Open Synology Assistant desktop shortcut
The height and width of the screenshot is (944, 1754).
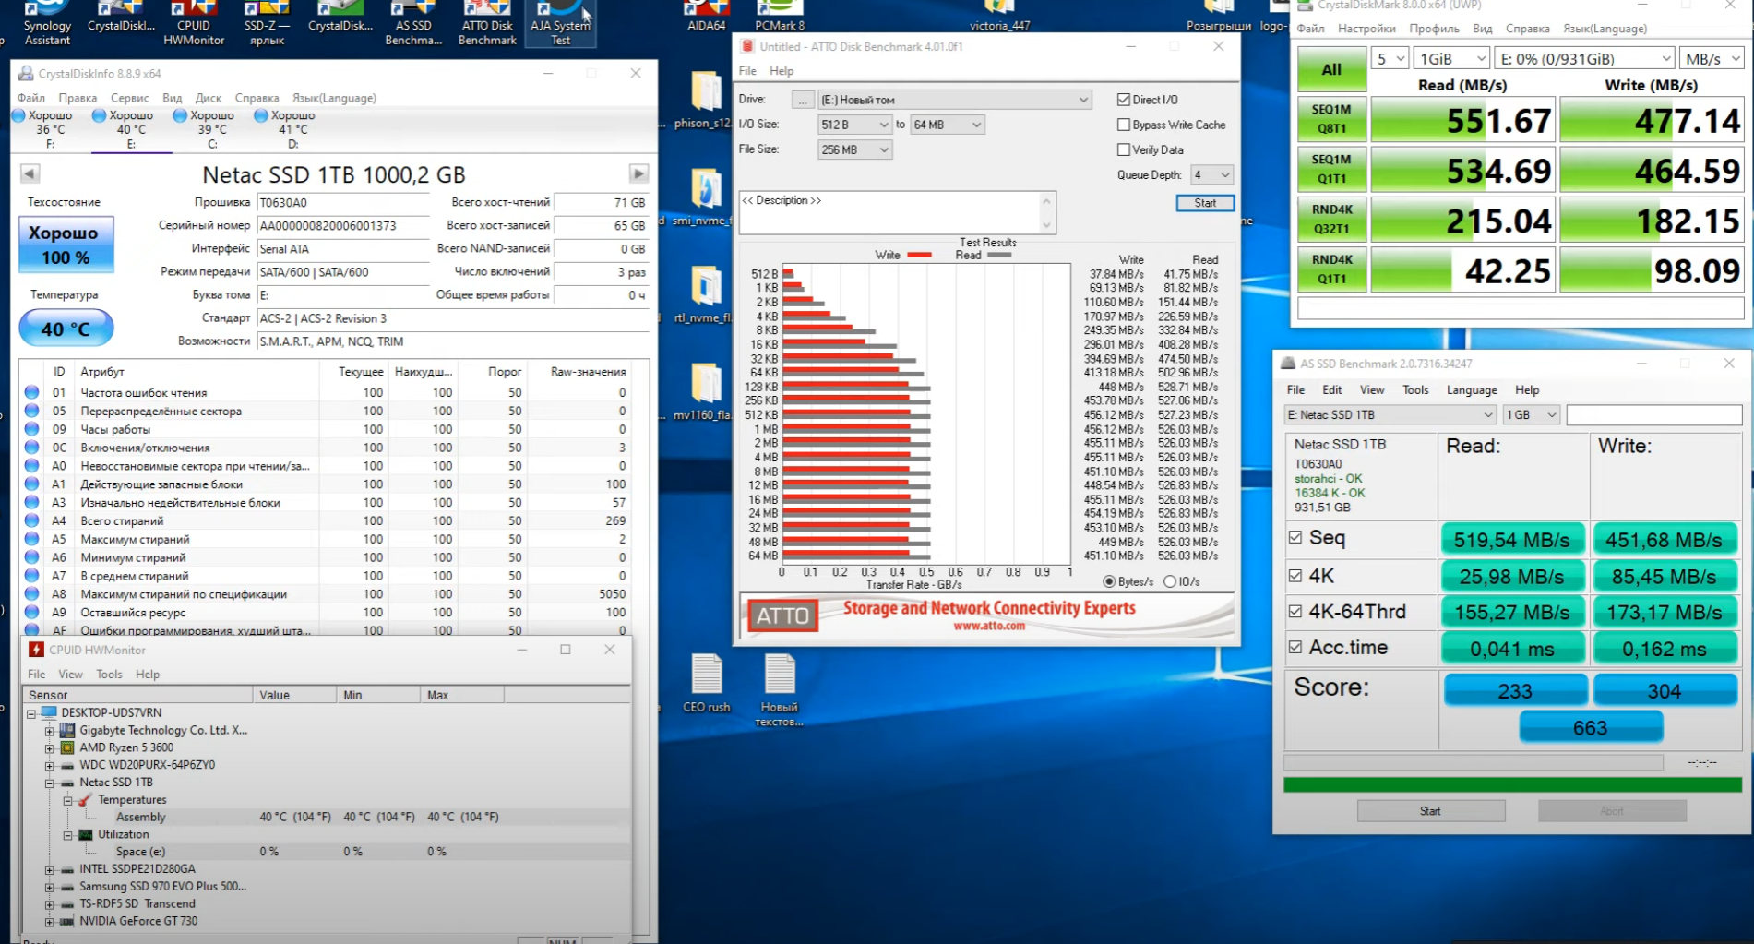[46, 24]
